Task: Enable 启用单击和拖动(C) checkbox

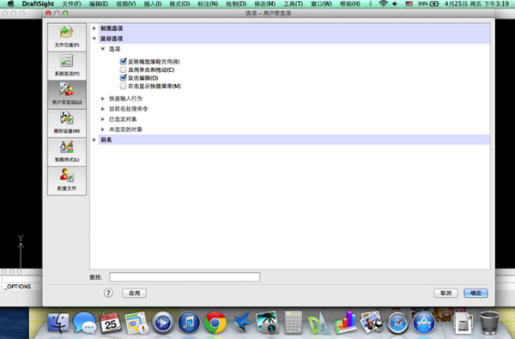Action: pos(123,70)
